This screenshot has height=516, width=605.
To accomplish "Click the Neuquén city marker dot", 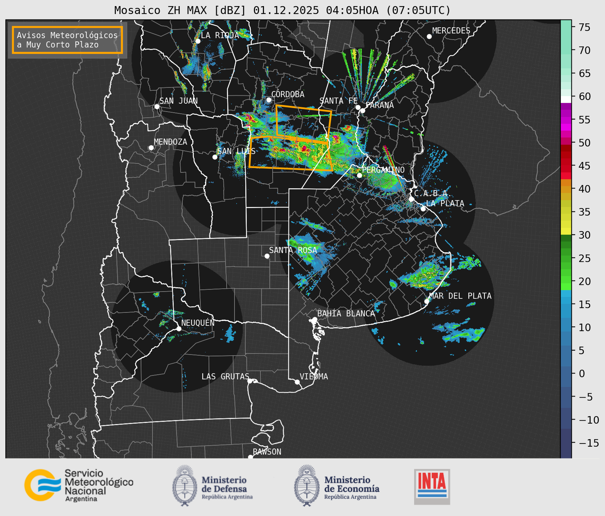I will [179, 329].
